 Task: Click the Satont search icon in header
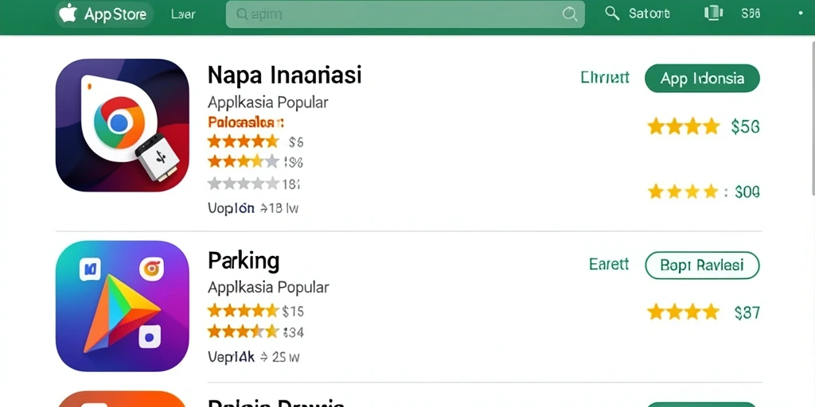612,14
